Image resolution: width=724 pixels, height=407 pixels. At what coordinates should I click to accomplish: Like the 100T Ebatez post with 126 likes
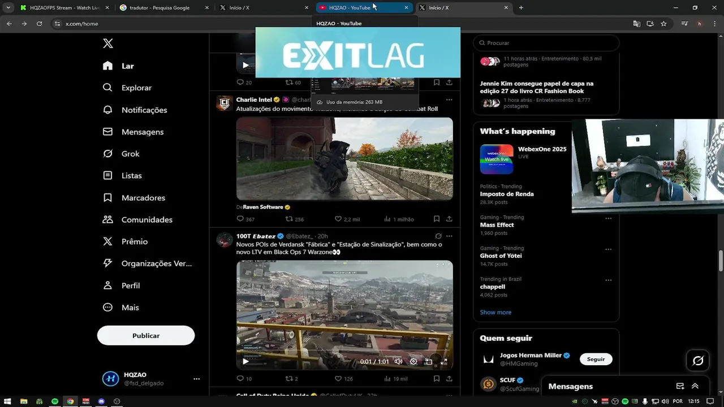343,379
